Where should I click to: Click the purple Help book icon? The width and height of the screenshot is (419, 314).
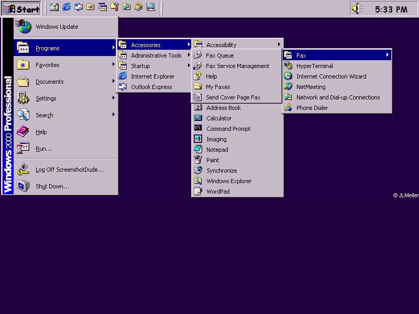click(23, 132)
